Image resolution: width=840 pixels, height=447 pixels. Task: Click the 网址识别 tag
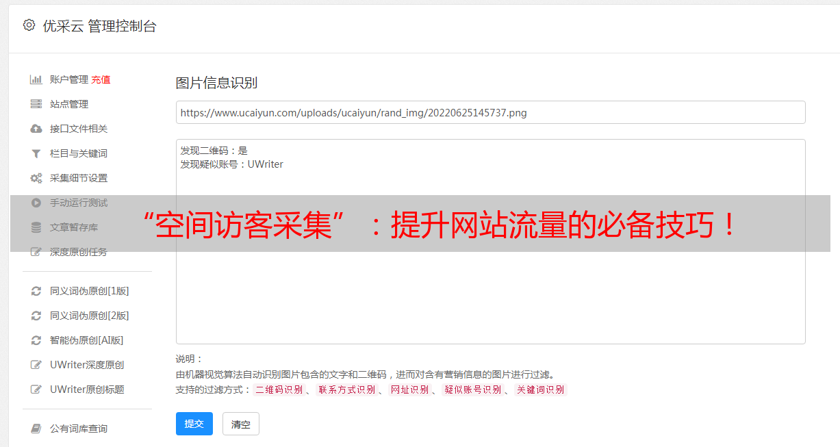click(409, 389)
